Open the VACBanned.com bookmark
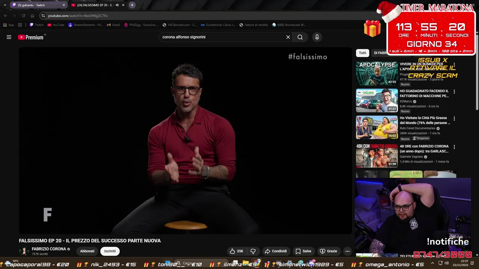Image resolution: width=479 pixels, height=269 pixels. click(x=179, y=25)
